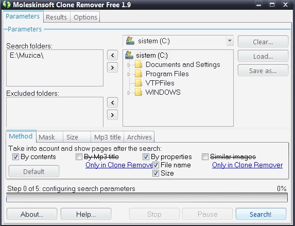Image resolution: width=295 pixels, height=226 pixels.
Task: Uncheck the File name checkbox
Action: point(155,165)
